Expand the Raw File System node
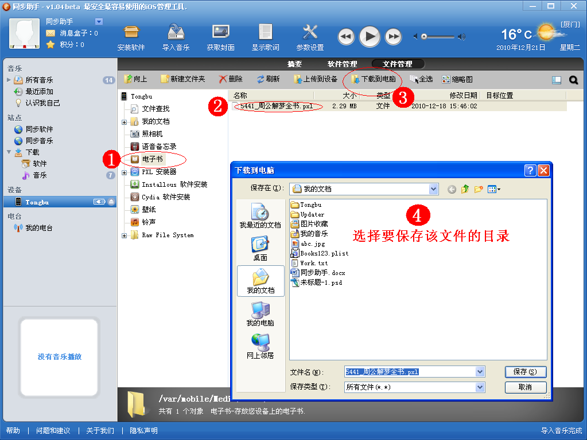This screenshot has width=587, height=440. point(125,235)
